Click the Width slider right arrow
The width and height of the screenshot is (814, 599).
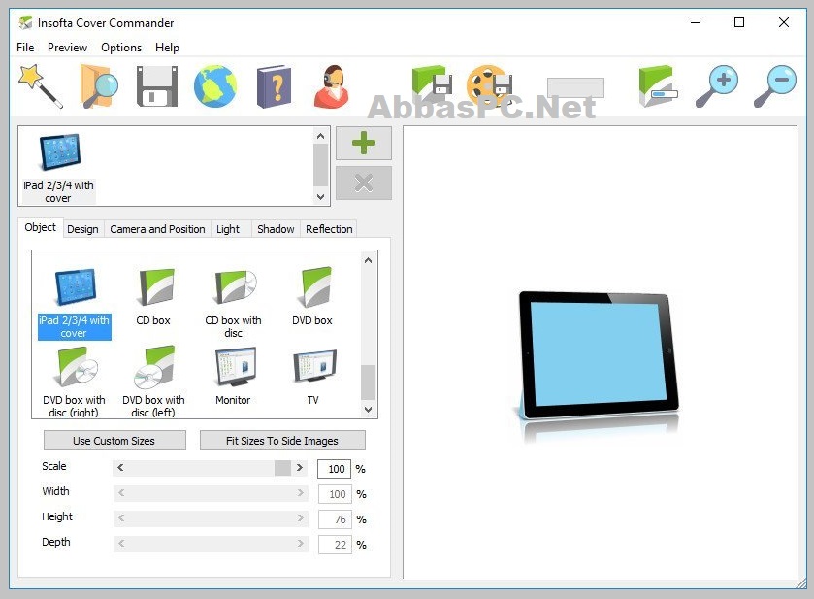[301, 492]
